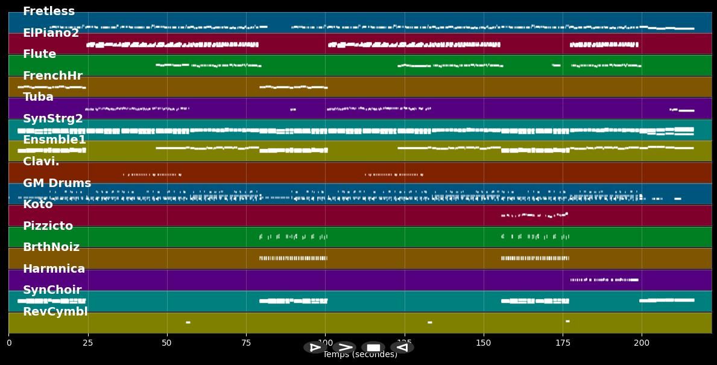The height and width of the screenshot is (365, 717).
Task: Select the ElPiano2 track label
Action: pyautogui.click(x=51, y=33)
